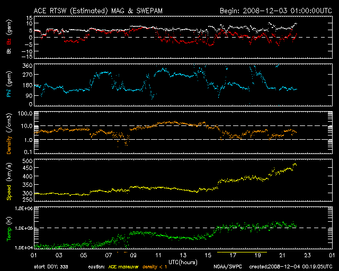339x271 pixels.
Task: Click the '450' tick on the Speed axis
Action: coord(28,168)
